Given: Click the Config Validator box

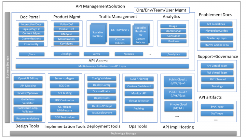Looking at the screenshot, I should coord(101,78).
